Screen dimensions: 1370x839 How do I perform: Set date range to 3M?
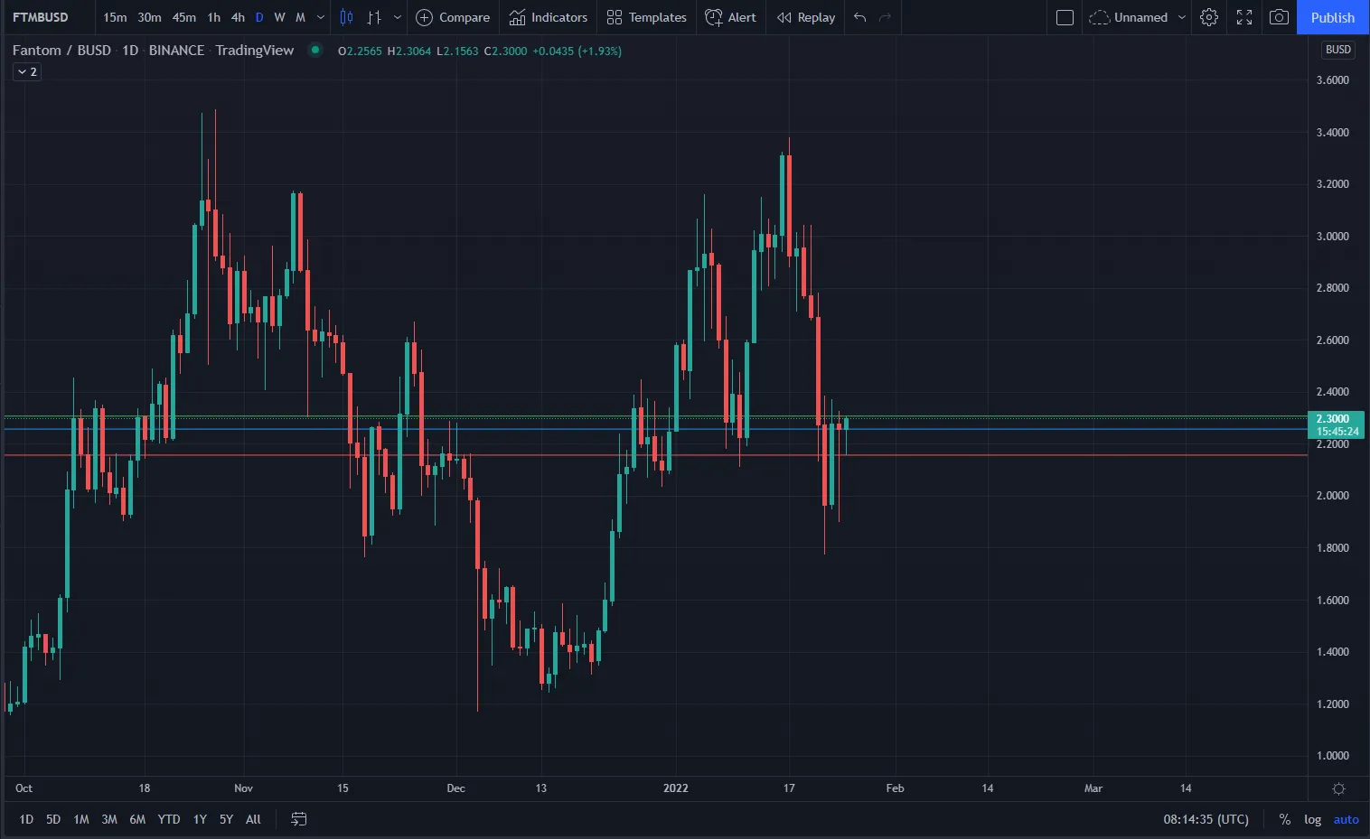click(109, 819)
